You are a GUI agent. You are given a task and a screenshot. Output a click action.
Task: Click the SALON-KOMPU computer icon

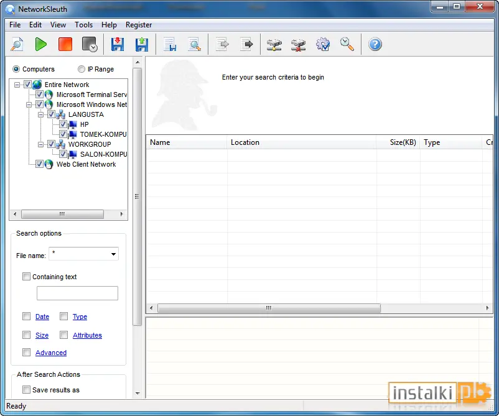click(x=73, y=154)
